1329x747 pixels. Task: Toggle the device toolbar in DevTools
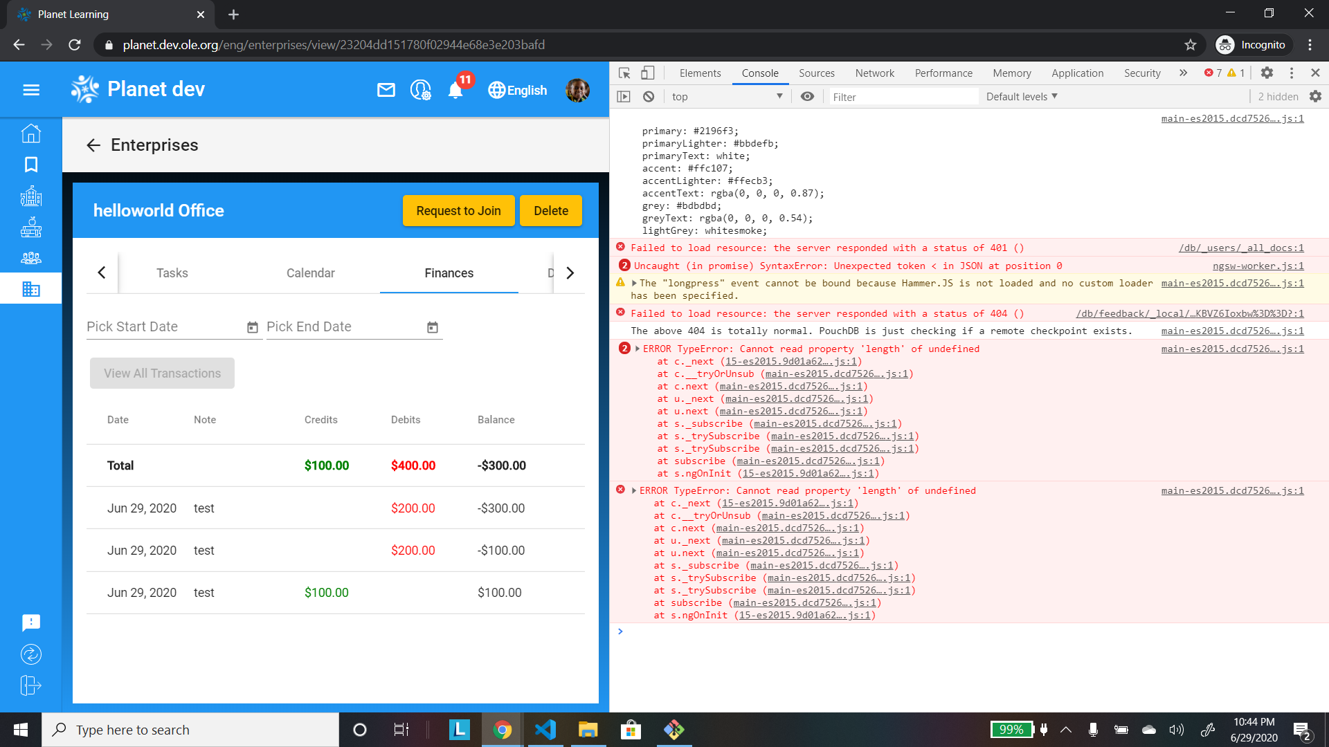pos(648,72)
